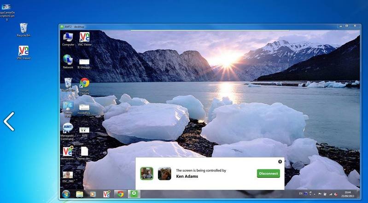Click the AMT2 - desktop window title
Image resolution: width=368 pixels, height=203 pixels.
point(75,27)
